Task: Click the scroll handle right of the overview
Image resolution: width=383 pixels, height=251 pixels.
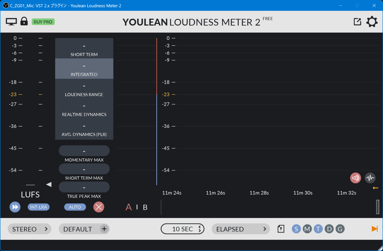Action: [378, 207]
